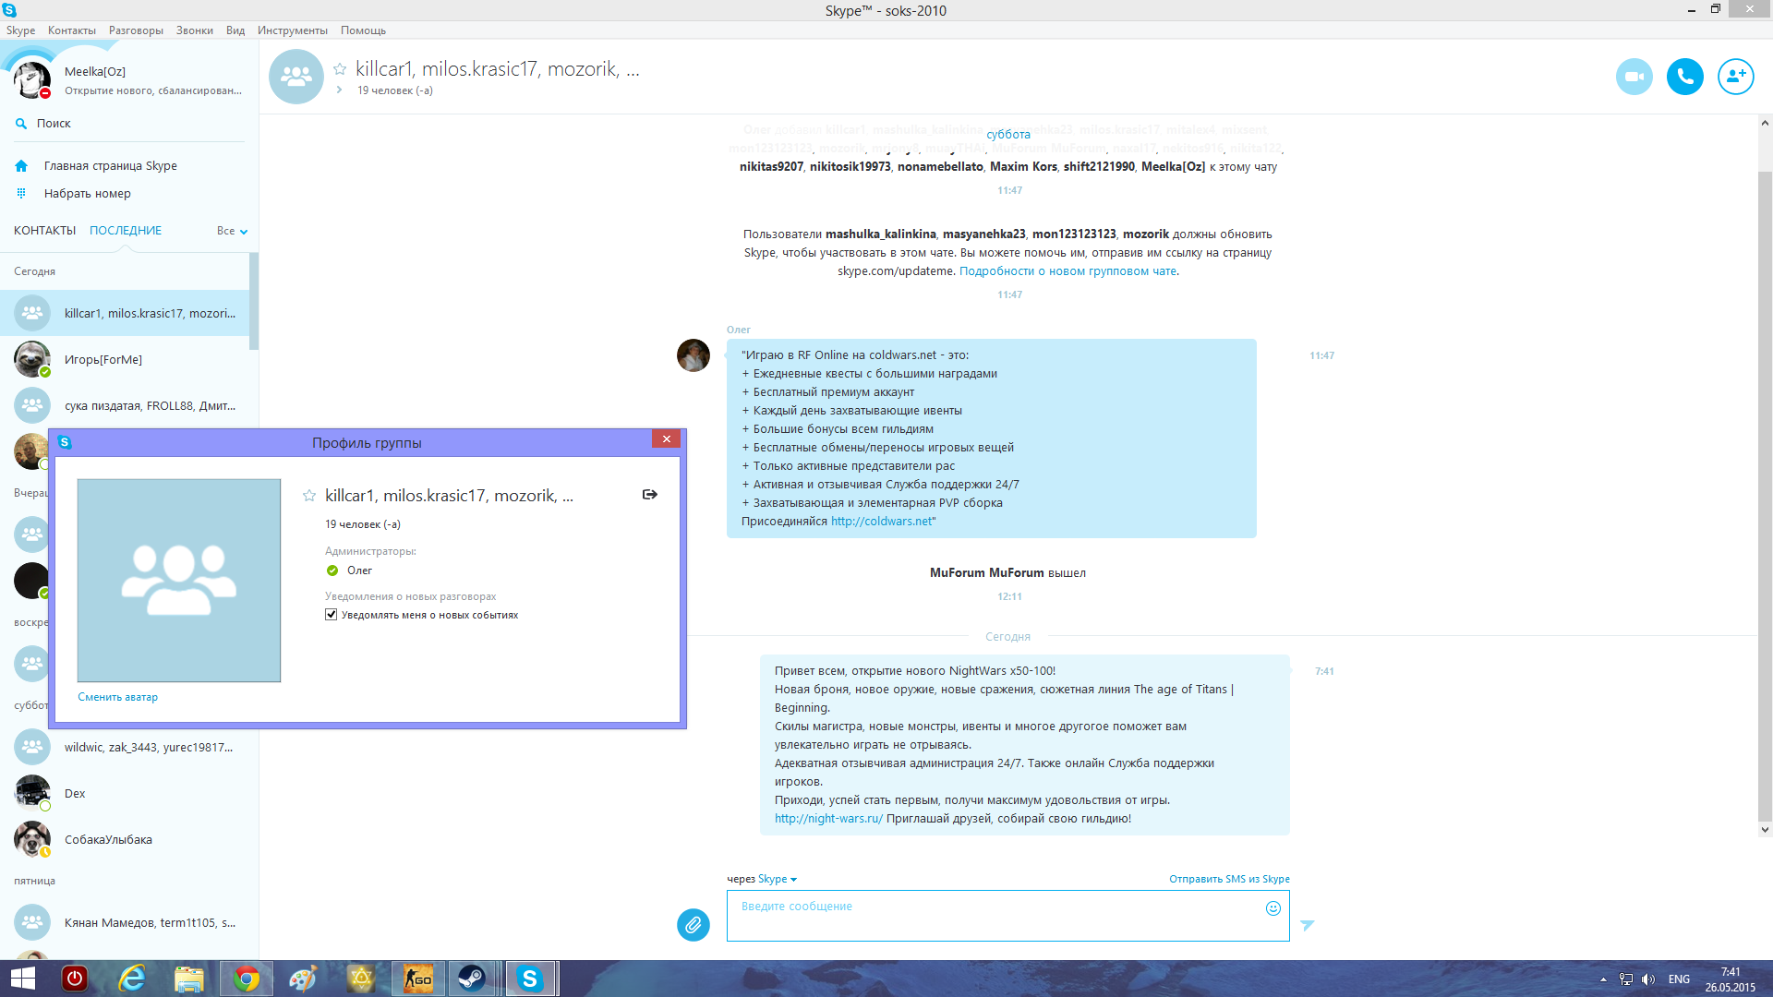The image size is (1773, 997).
Task: Show hidden tray icons
Action: coord(1603,979)
